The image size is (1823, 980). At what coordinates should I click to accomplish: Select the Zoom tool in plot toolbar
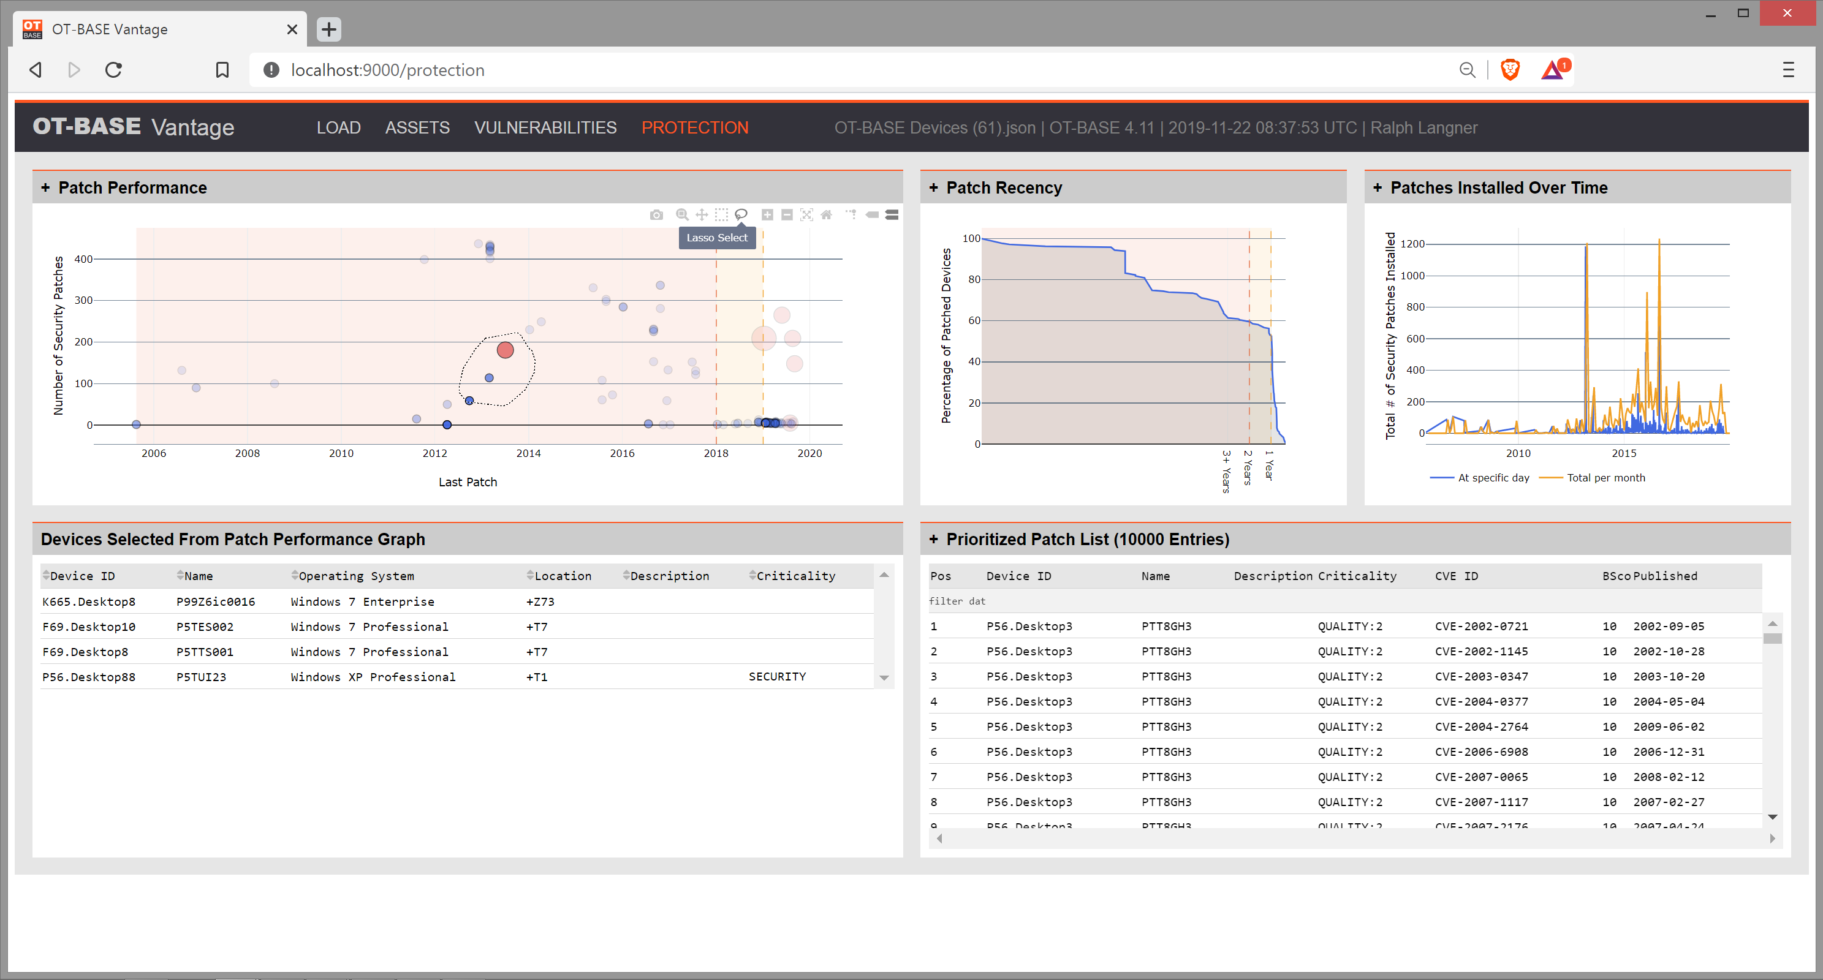click(681, 214)
